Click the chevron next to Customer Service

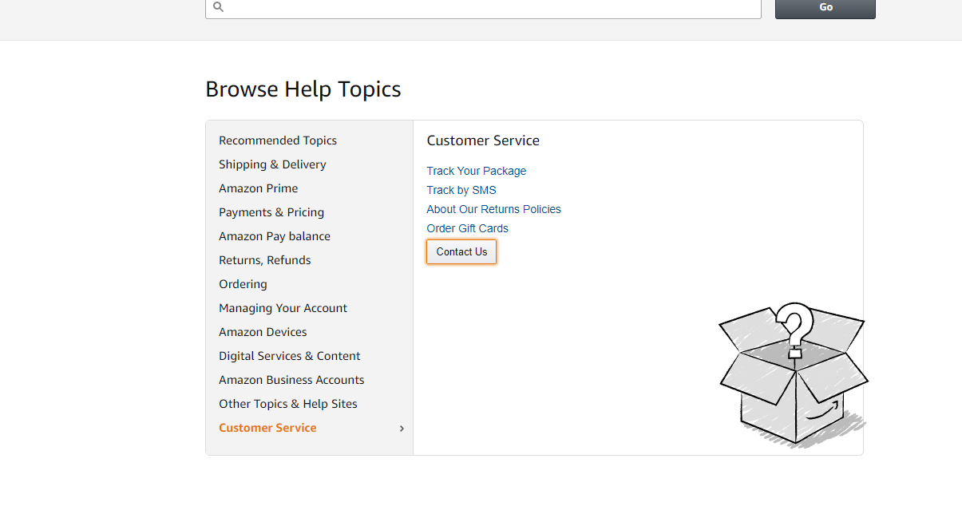(402, 429)
